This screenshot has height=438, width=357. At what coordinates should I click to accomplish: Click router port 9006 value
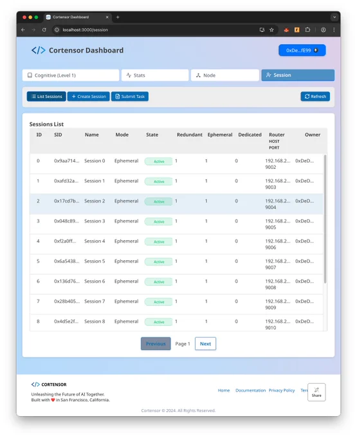click(271, 248)
